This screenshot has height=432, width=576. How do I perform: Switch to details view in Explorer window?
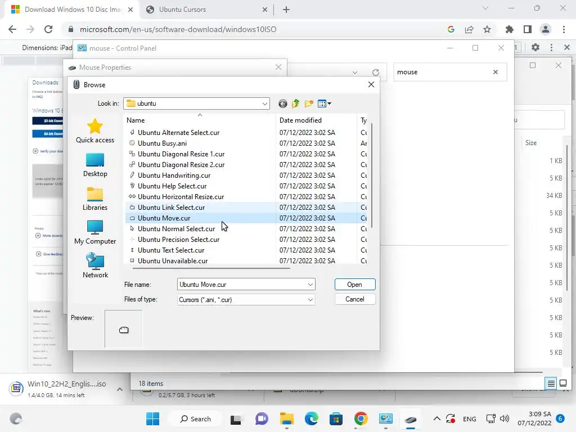[551, 384]
